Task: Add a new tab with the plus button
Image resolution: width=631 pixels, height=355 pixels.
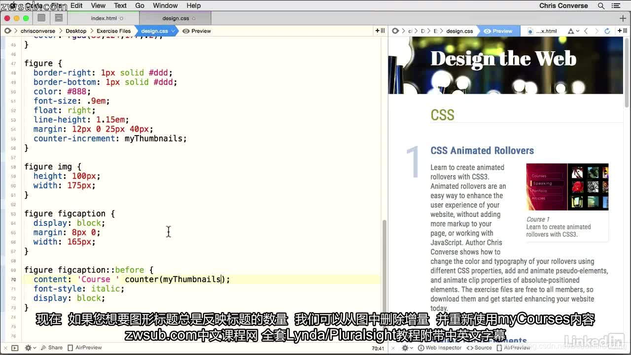Action: coord(623,18)
